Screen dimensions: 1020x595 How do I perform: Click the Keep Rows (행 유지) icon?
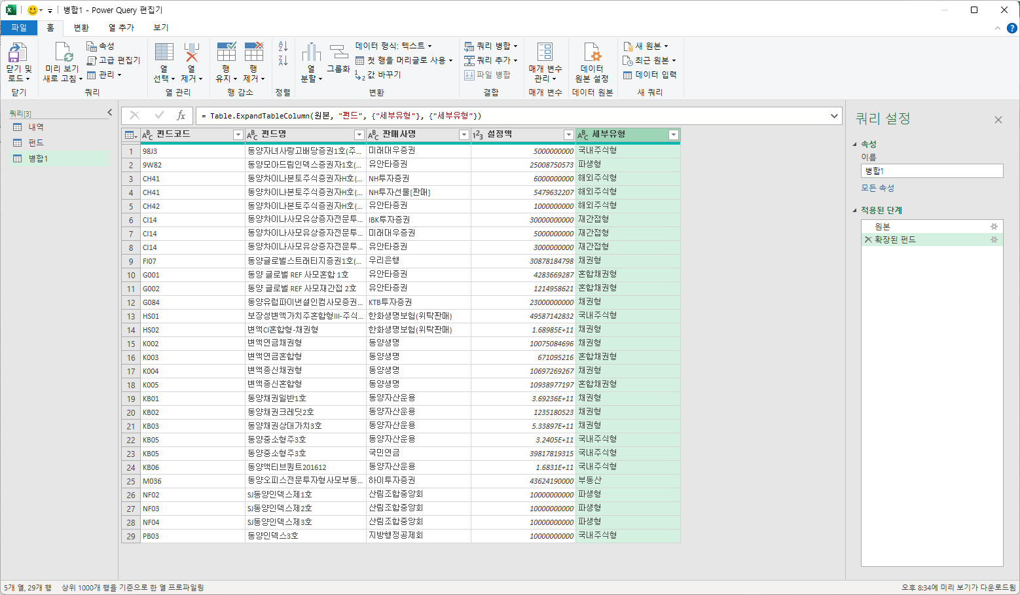click(x=226, y=52)
